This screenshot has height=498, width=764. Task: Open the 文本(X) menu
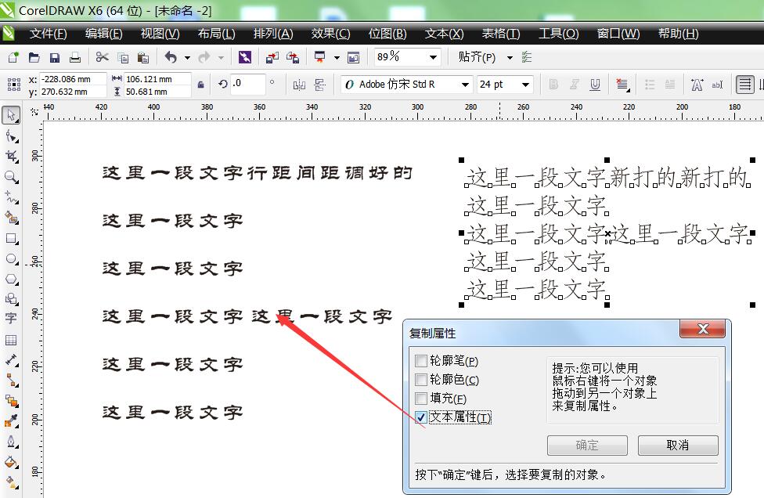(x=444, y=34)
